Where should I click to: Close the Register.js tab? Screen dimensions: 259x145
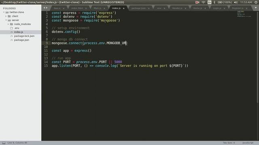point(246,8)
